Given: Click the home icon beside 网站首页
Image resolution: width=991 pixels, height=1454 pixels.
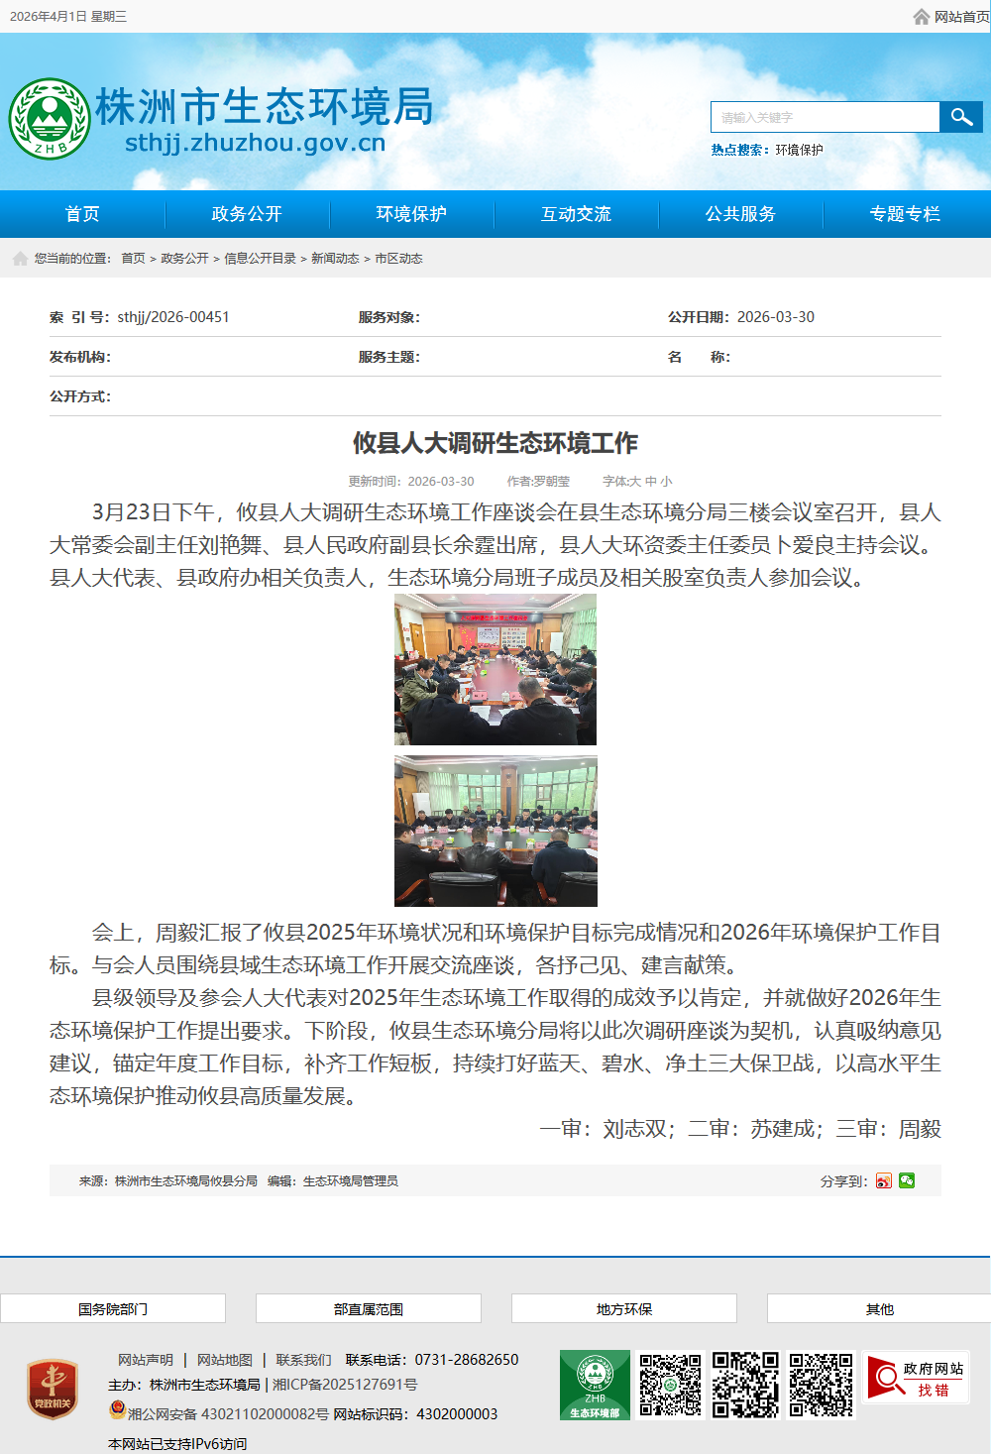Looking at the screenshot, I should tap(922, 17).
